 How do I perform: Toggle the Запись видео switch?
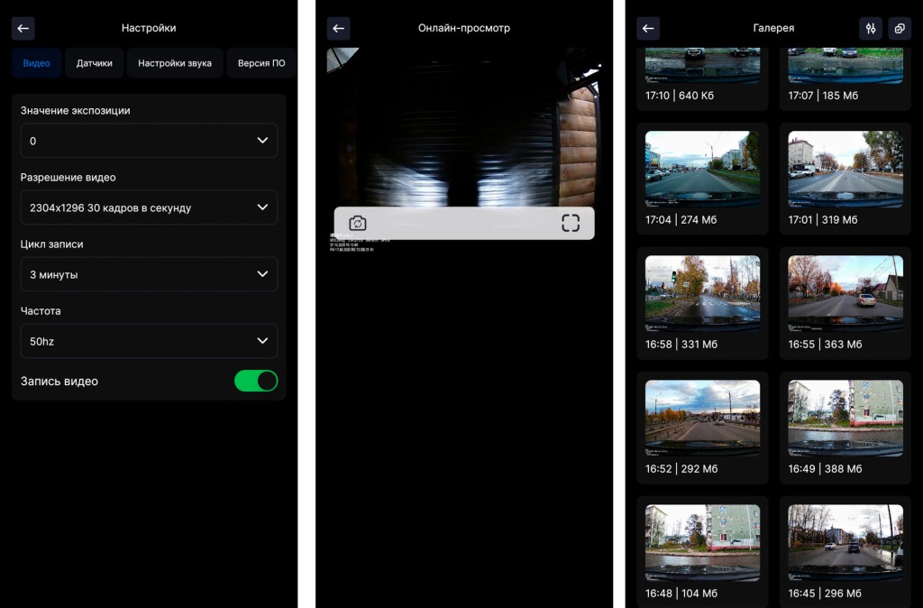tap(256, 381)
